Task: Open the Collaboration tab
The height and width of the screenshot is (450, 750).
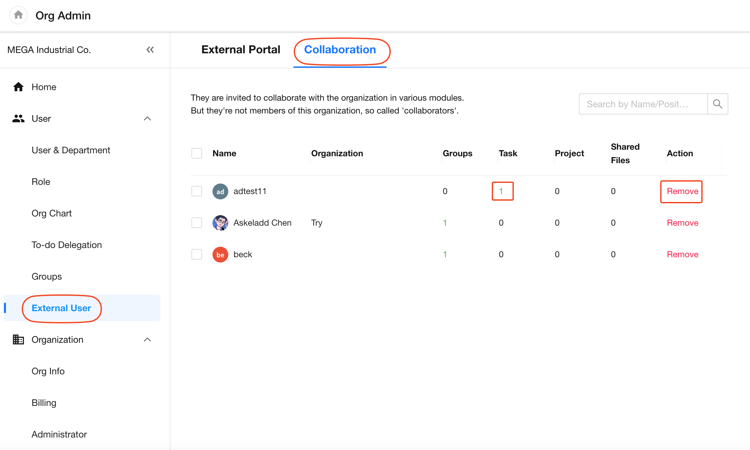Action: pos(340,50)
